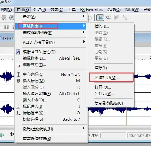Choose 插入(I)... in the submenu
The height and width of the screenshot is (146, 151).
click(x=110, y=26)
